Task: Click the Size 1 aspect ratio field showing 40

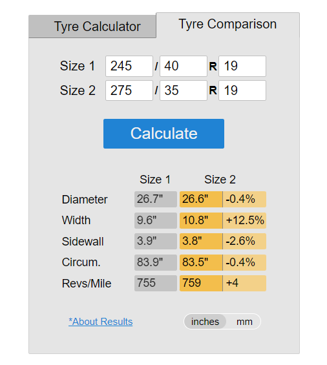Action: click(184, 66)
